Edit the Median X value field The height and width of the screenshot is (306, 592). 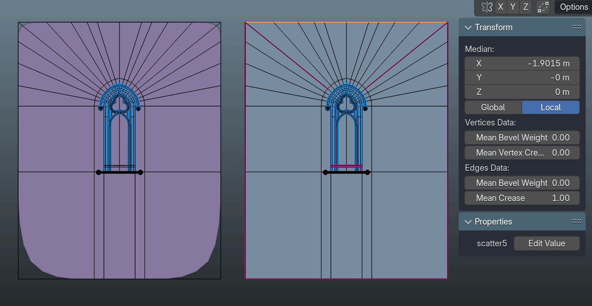(522, 64)
